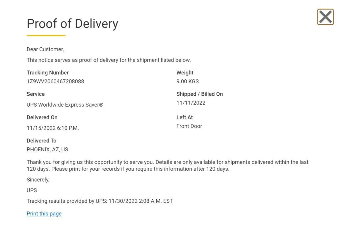Image resolution: width=337 pixels, height=225 pixels.
Task: Click the UPS signature line
Action: click(32, 190)
